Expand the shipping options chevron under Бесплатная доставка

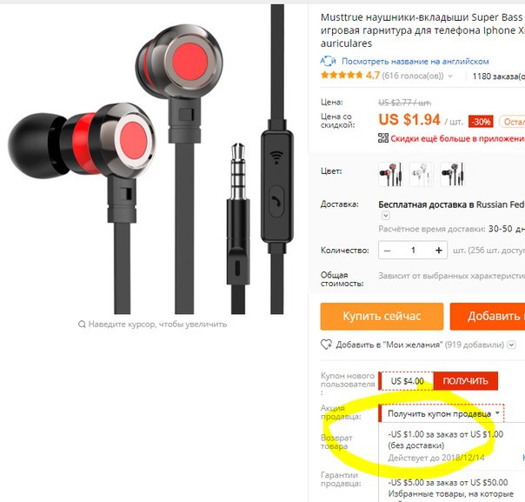coord(386,216)
